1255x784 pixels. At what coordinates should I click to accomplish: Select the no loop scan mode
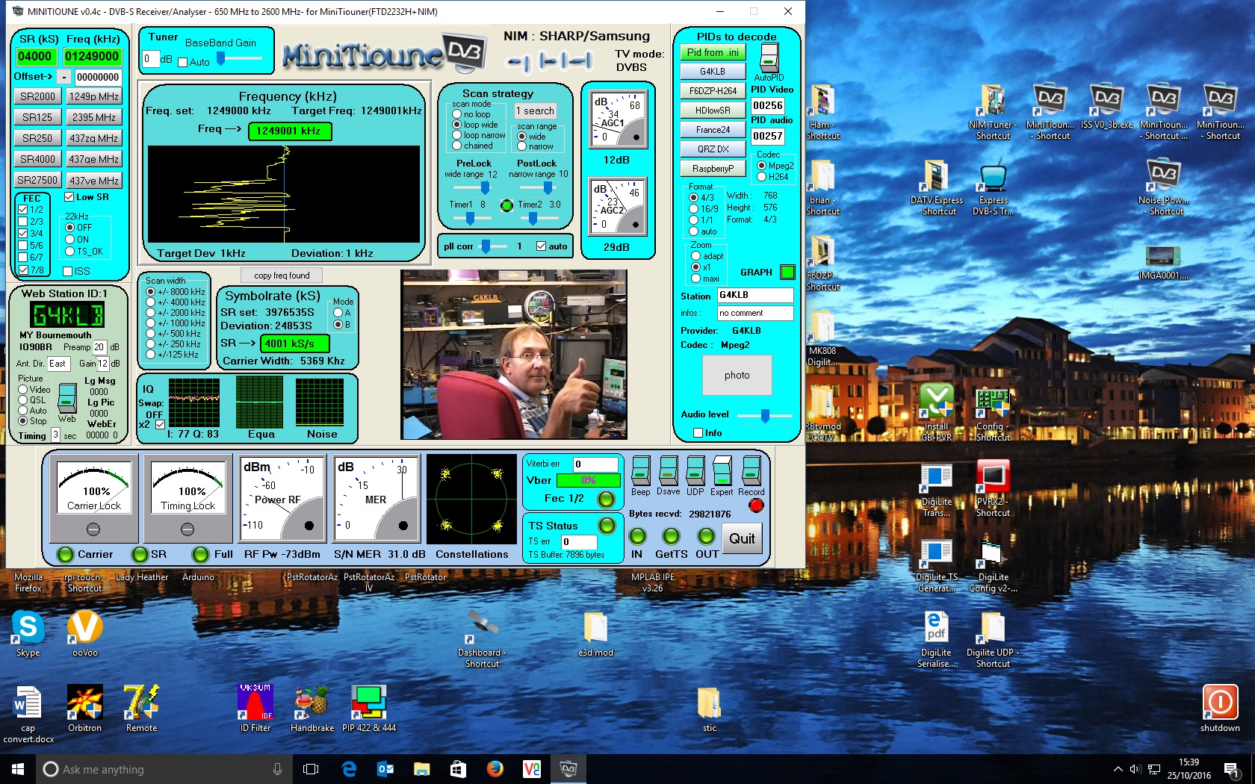(x=457, y=114)
